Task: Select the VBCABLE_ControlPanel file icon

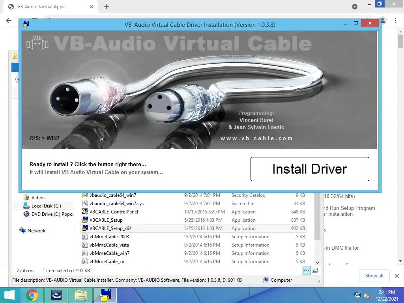Action: tap(85, 211)
